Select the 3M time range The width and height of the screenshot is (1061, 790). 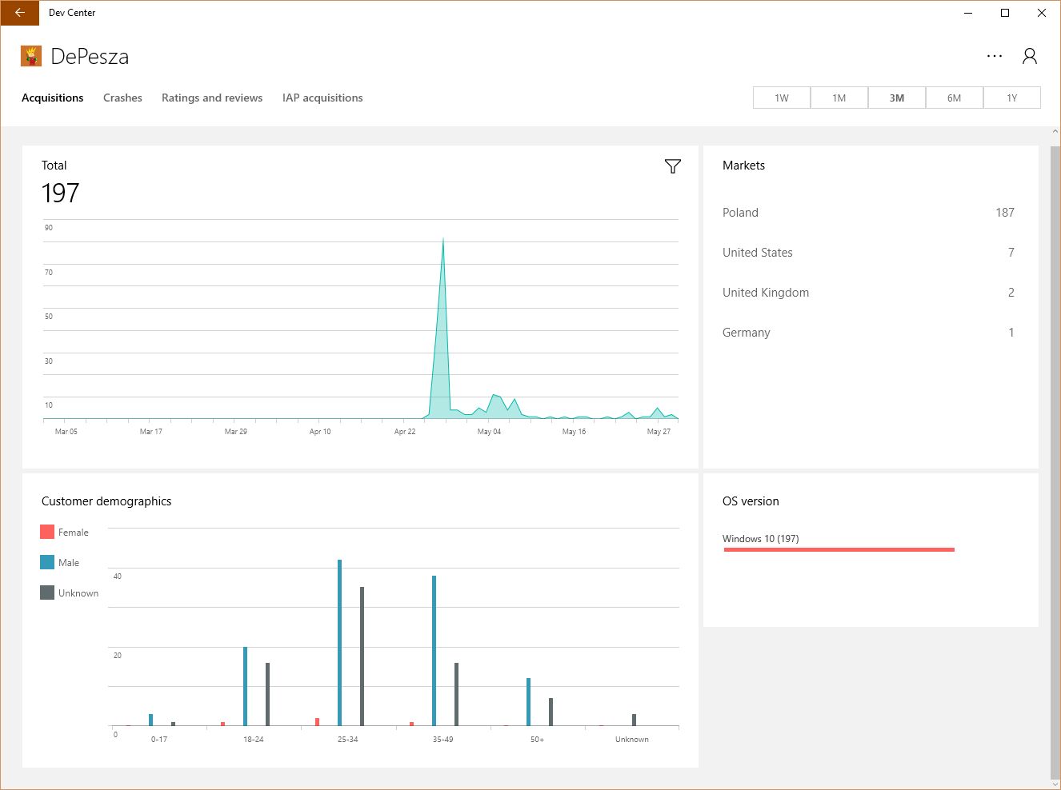click(897, 98)
